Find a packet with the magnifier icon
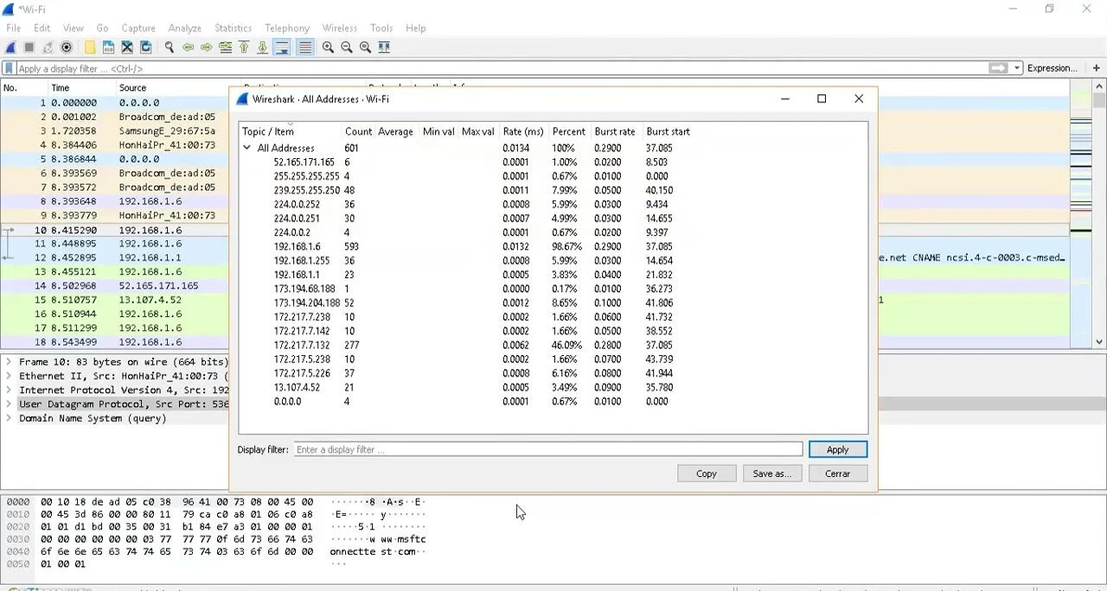This screenshot has width=1107, height=591. (170, 48)
